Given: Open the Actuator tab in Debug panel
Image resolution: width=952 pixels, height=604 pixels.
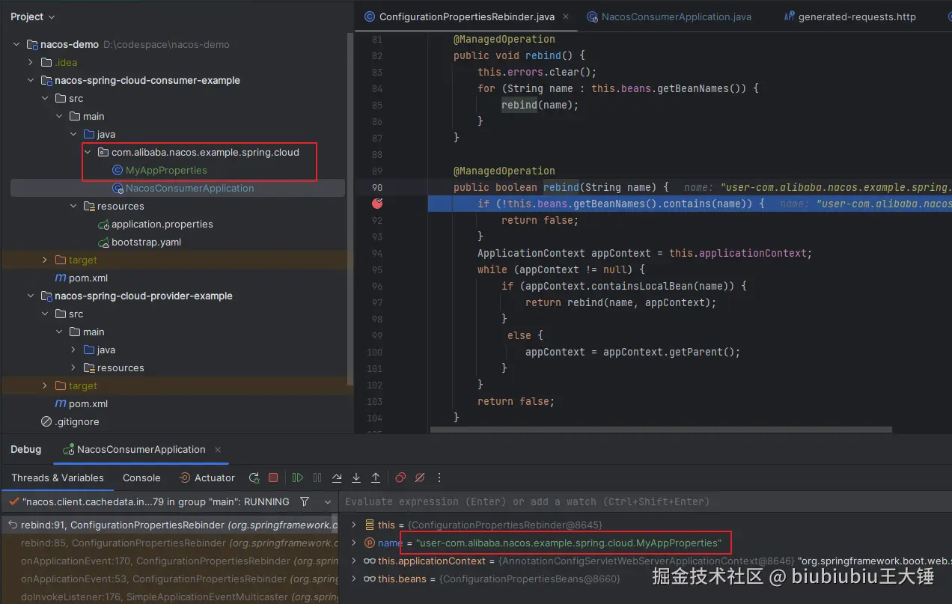Looking at the screenshot, I should coord(207,478).
